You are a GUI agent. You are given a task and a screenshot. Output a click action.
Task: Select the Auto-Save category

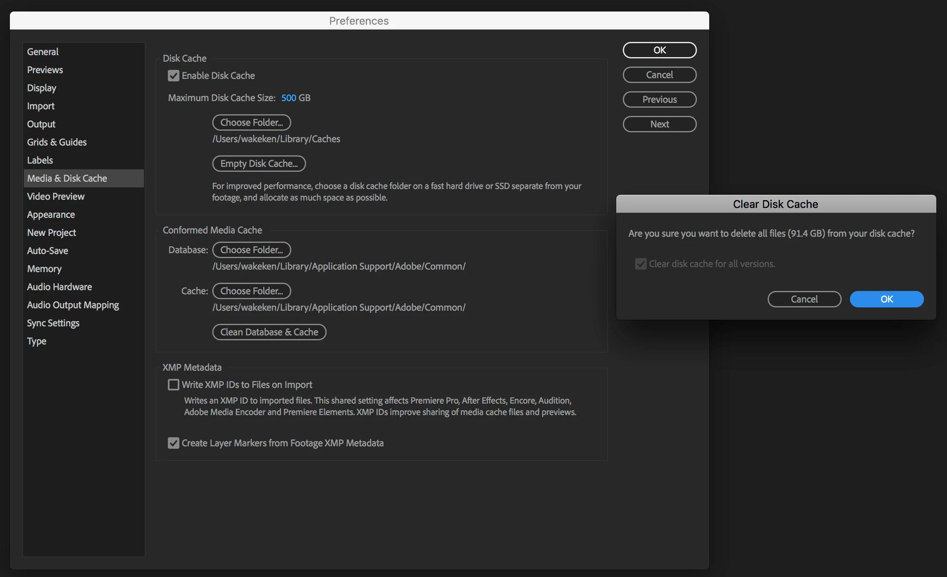click(47, 251)
